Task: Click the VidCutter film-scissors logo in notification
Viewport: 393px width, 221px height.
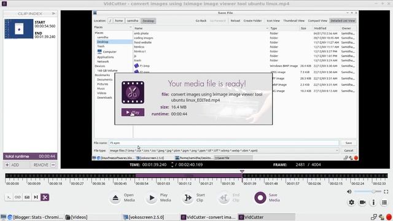Action: coord(133,92)
